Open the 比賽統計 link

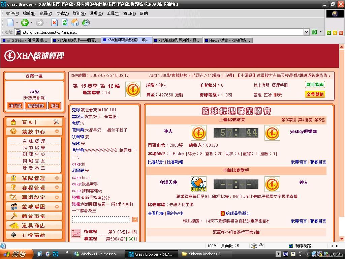[156, 162]
